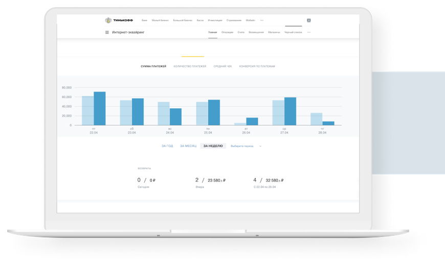Open the hamburger menu beside Интернет-эквайринг
445x274 pixels.
coord(107,32)
